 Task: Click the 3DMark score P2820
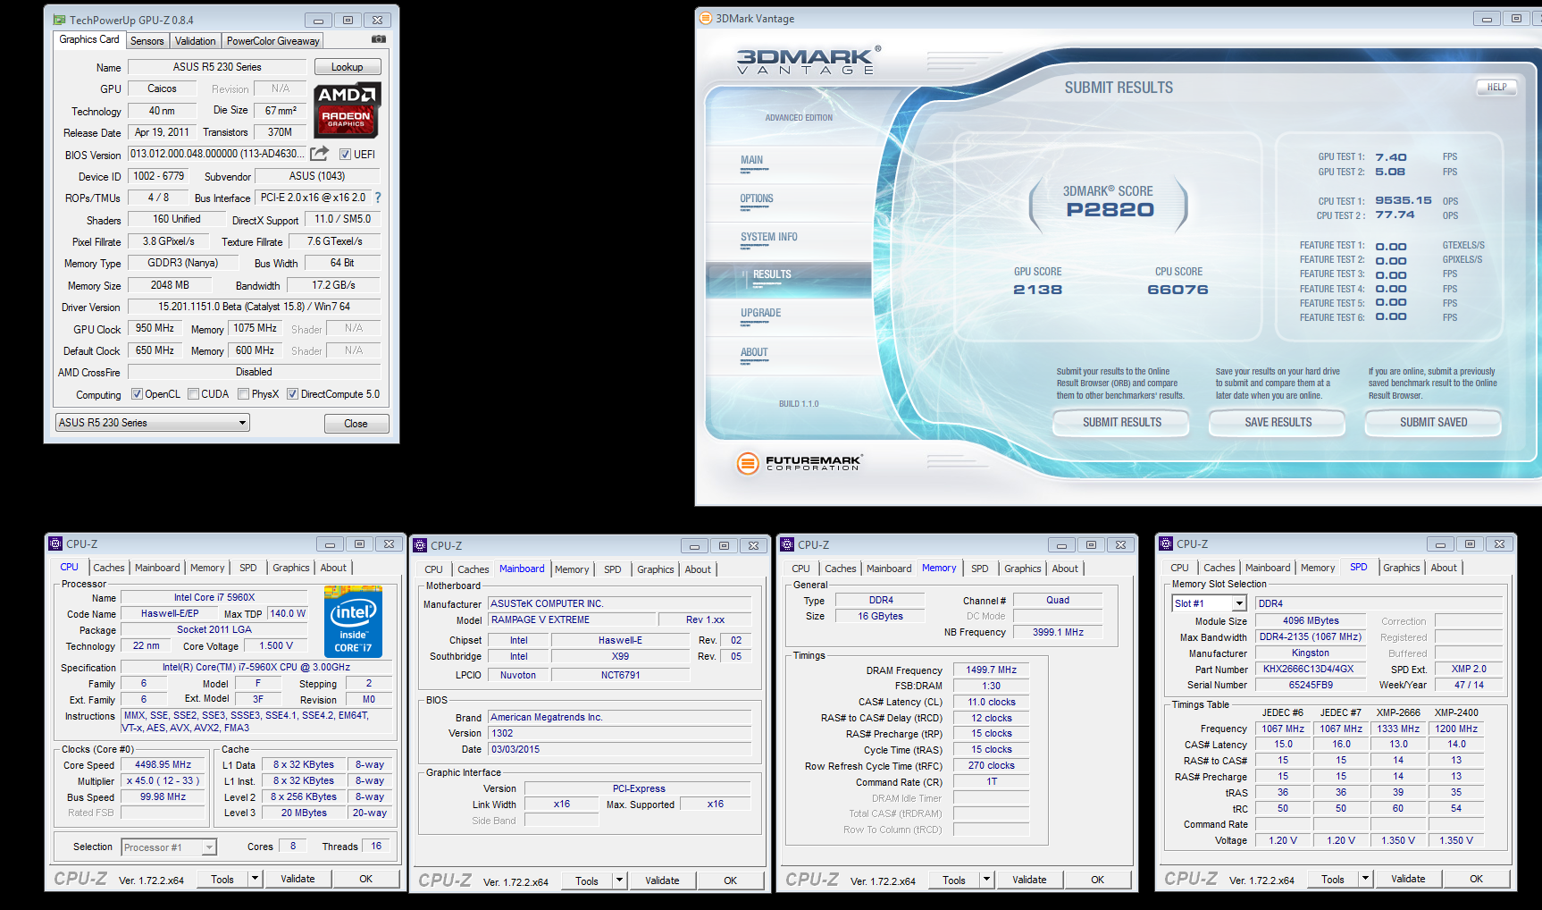click(1110, 210)
